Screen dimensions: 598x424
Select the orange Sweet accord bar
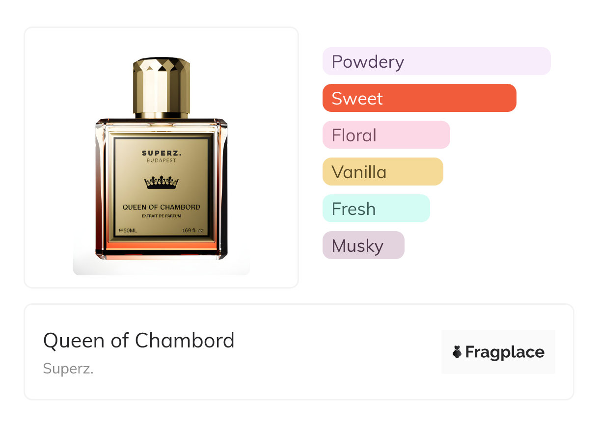(419, 98)
